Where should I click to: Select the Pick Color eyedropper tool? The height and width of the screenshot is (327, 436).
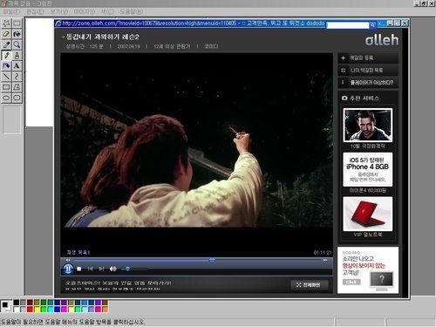pos(6,44)
